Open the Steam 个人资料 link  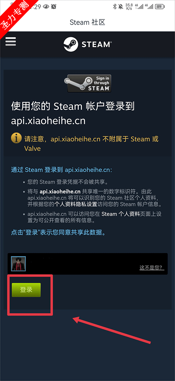click(x=121, y=214)
